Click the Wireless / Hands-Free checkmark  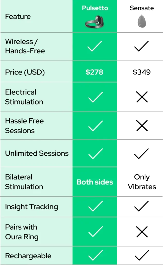tap(95, 46)
